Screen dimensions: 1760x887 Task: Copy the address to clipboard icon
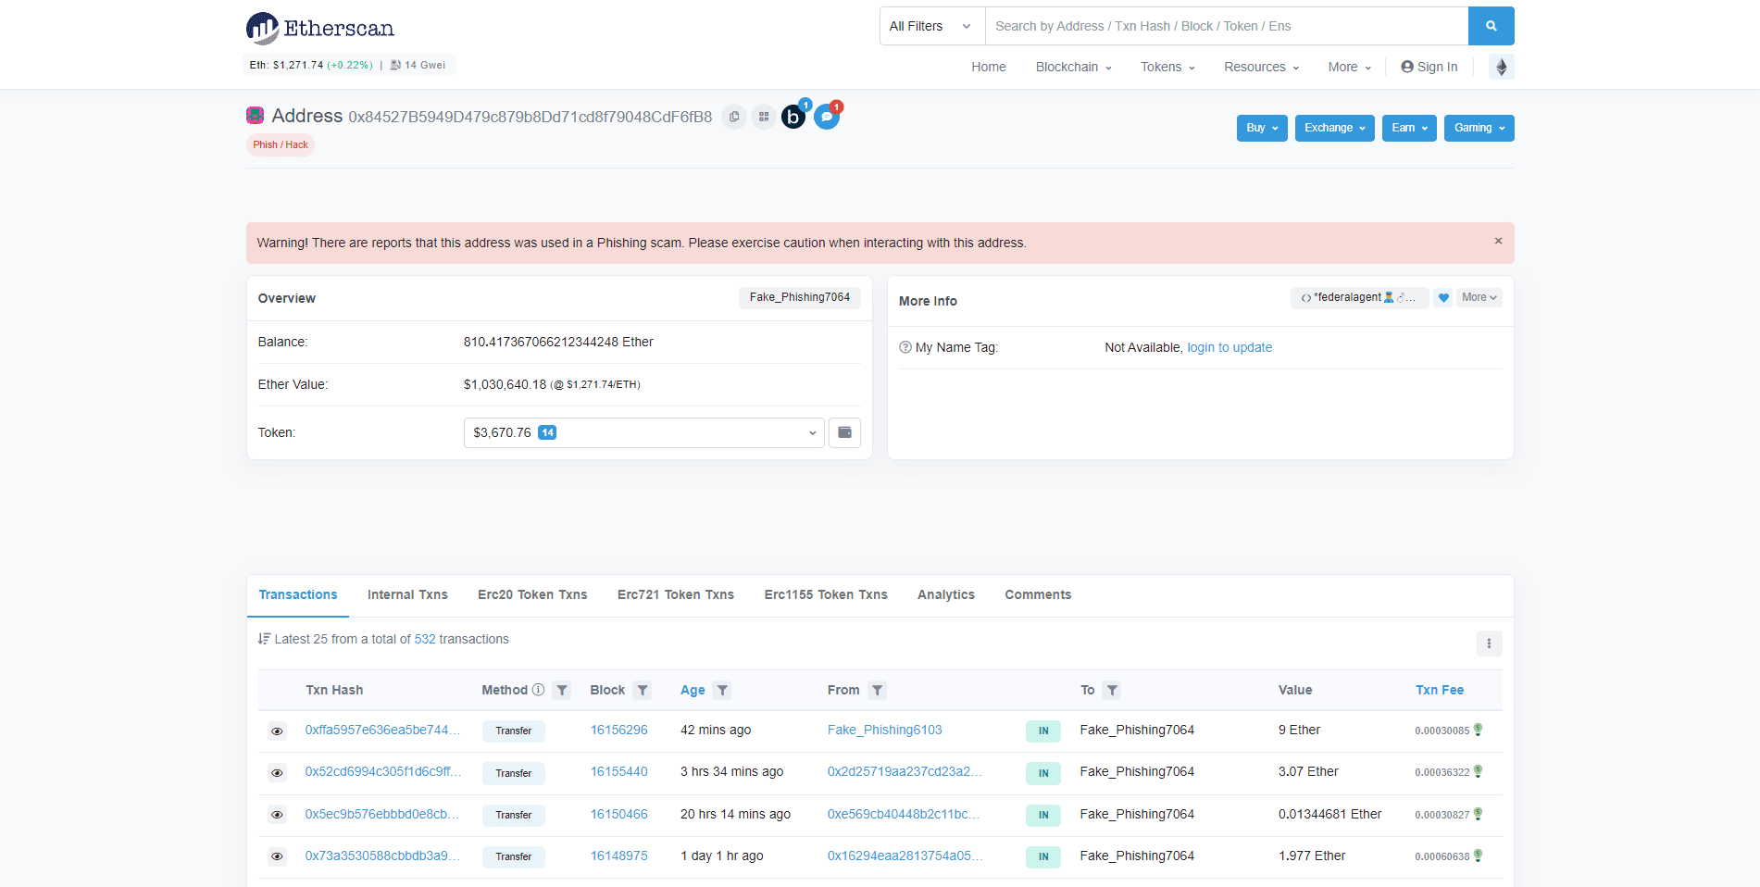coord(734,117)
